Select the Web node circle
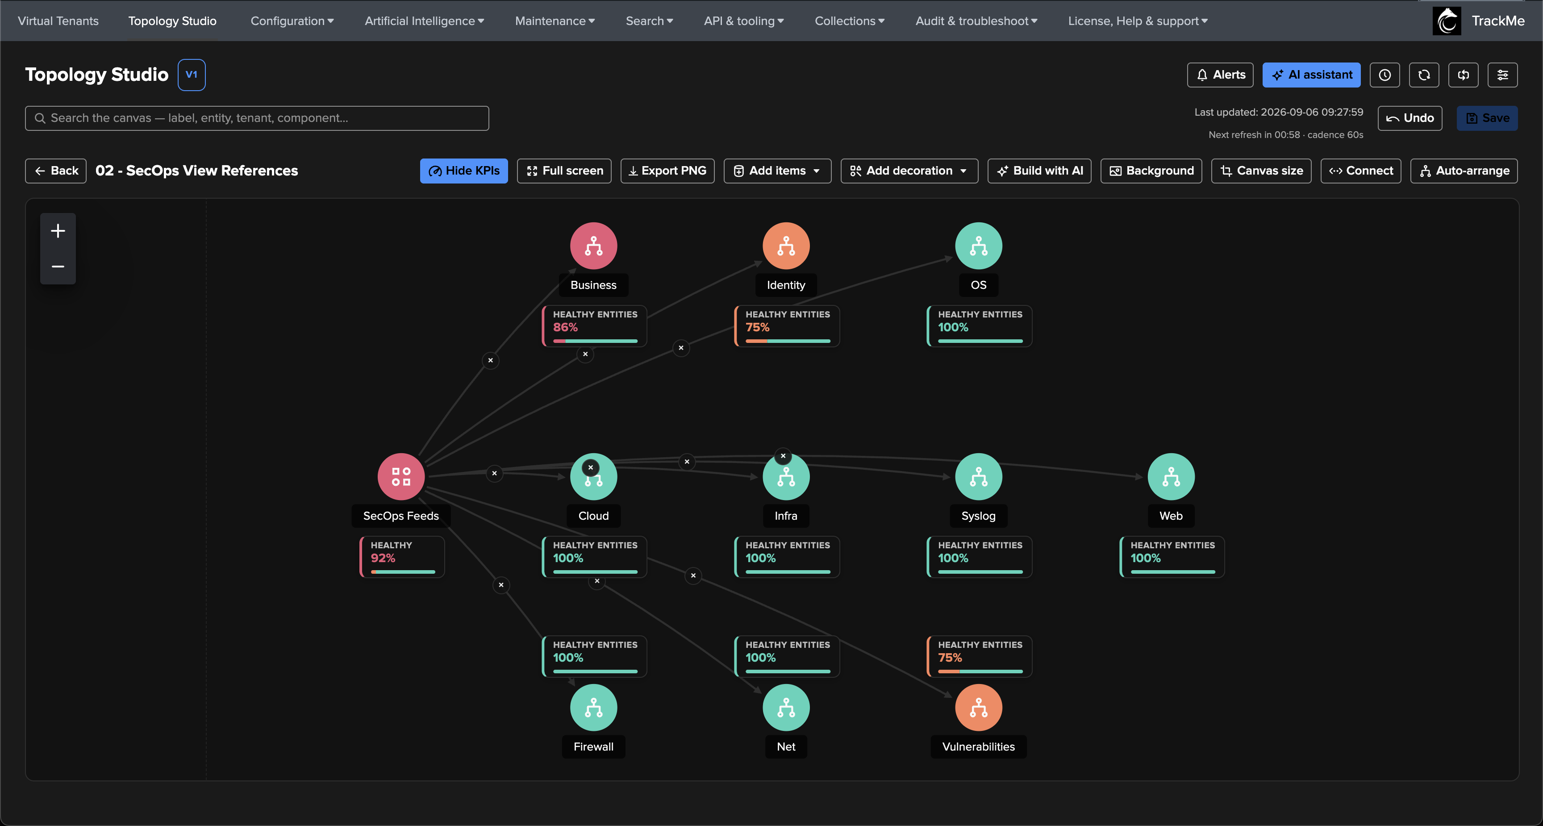The width and height of the screenshot is (1543, 826). click(x=1171, y=477)
